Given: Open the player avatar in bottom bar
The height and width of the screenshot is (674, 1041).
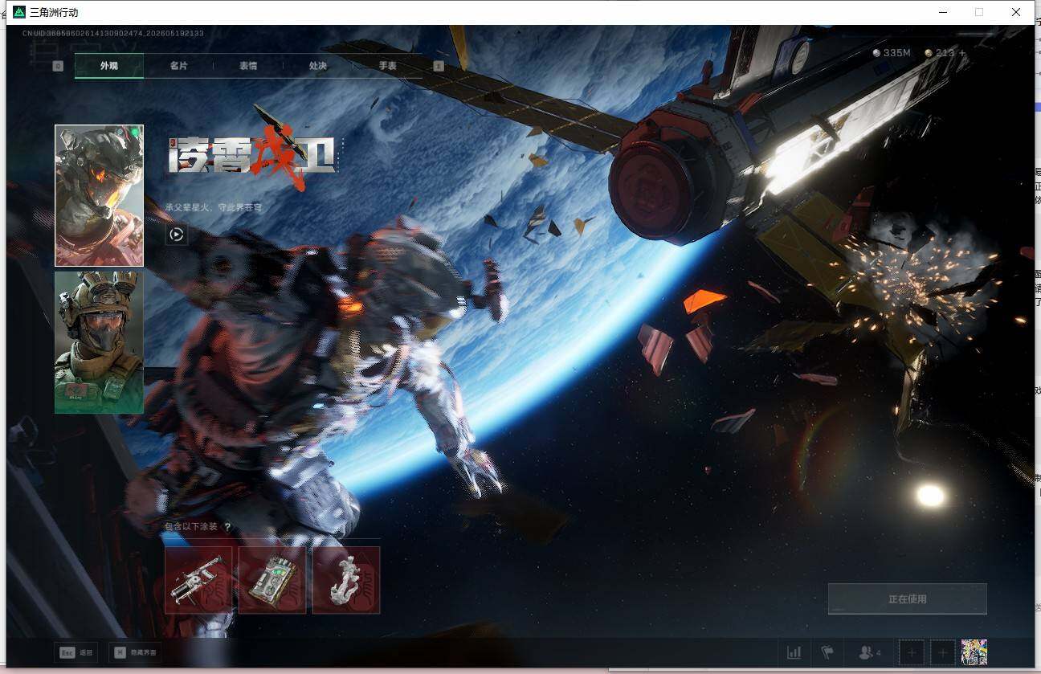Looking at the screenshot, I should (x=974, y=652).
